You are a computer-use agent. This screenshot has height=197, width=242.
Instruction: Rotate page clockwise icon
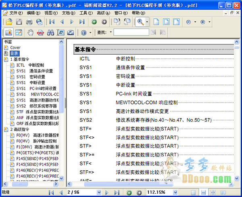pyautogui.click(x=117, y=22)
